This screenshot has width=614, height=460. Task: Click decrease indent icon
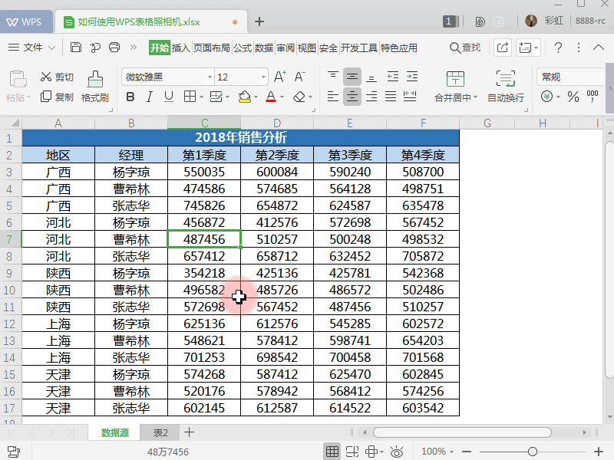(392, 76)
